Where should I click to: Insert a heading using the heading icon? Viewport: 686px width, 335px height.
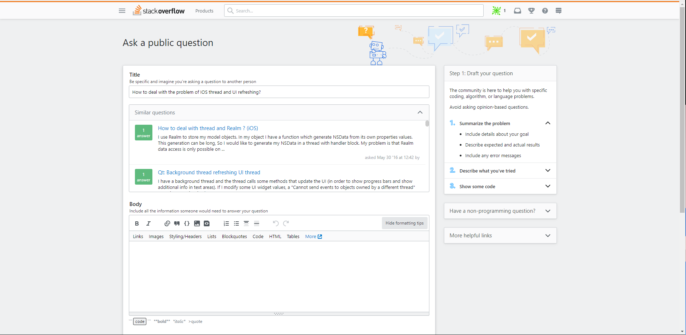point(246,223)
